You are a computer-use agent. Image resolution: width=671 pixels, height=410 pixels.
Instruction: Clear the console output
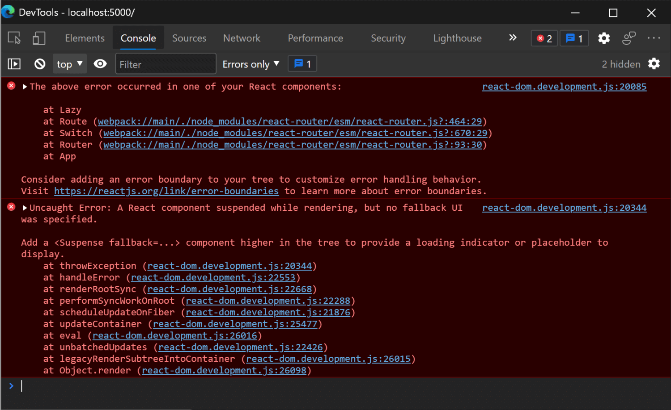point(39,63)
